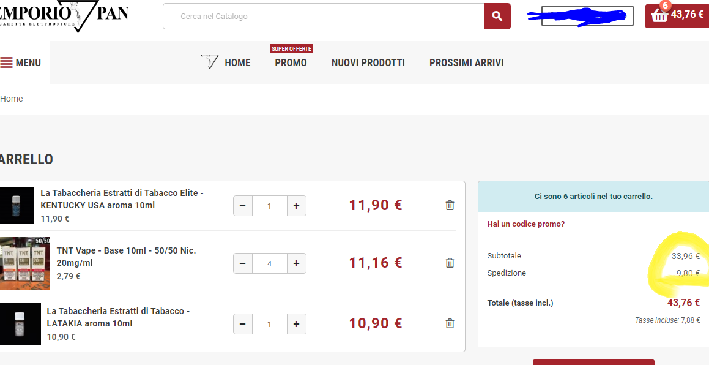Viewport: 709px width, 365px height.
Task: Click the 'Tasse incluse: 7,88 €' text
Action: [667, 320]
